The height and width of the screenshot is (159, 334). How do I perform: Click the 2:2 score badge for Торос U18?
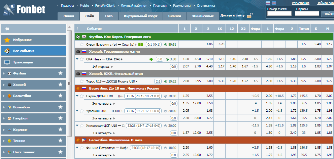pyautogui.click(x=158, y=81)
